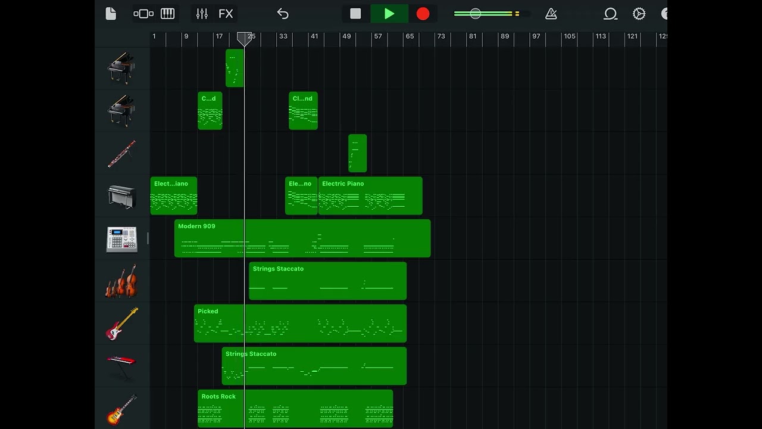Select the small bassoon region
This screenshot has height=429, width=762.
pyautogui.click(x=358, y=154)
